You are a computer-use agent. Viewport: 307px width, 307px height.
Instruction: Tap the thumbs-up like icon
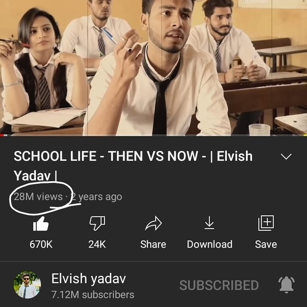coord(41,224)
